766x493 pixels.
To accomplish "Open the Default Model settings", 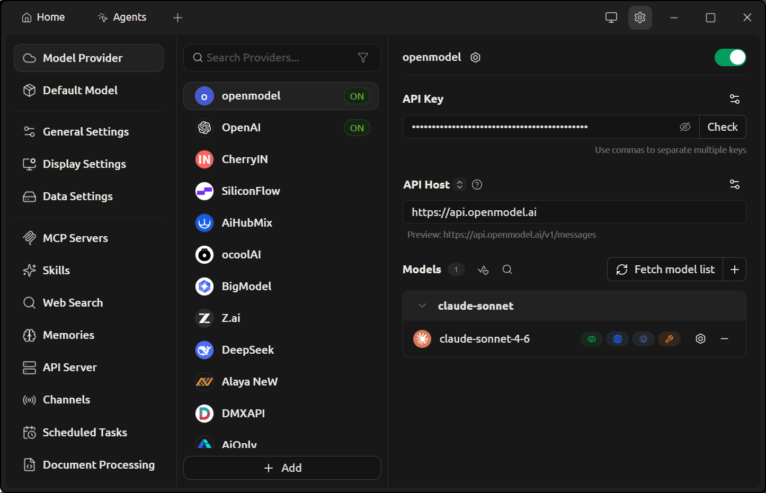I will coord(88,91).
